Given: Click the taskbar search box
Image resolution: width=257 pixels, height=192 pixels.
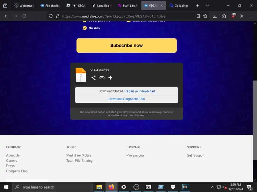Looking at the screenshot, I should [52, 187].
